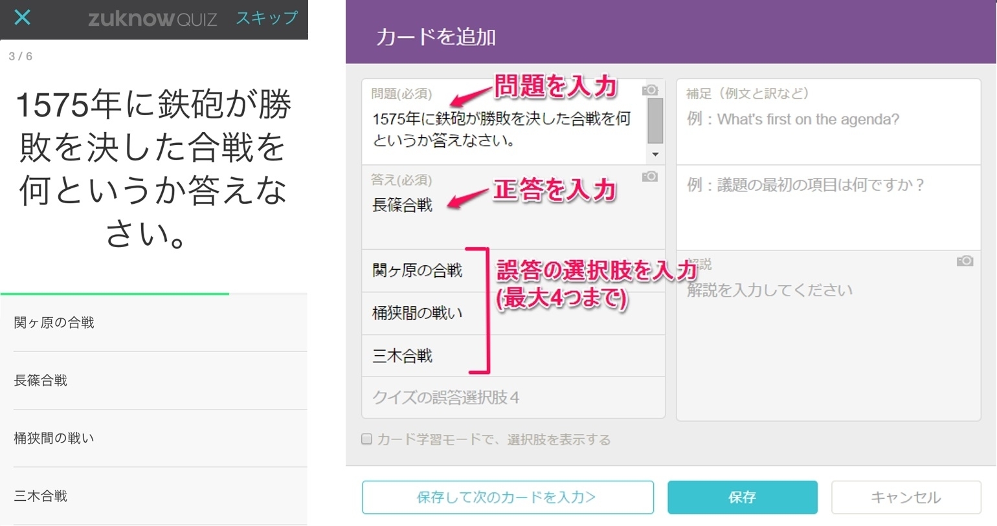Click the green quiz progress bar
Image resolution: width=997 pixels, height=526 pixels.
tap(115, 294)
